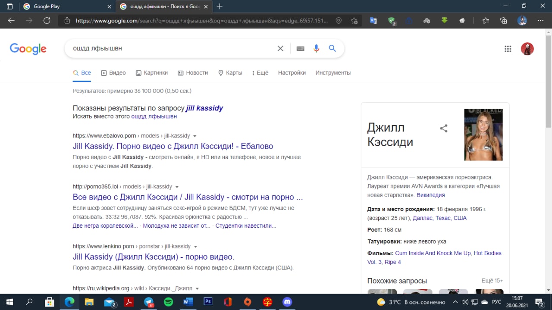Screen dimensions: 552x310
Task: Show hidden system tray icons
Action: (x=455, y=302)
